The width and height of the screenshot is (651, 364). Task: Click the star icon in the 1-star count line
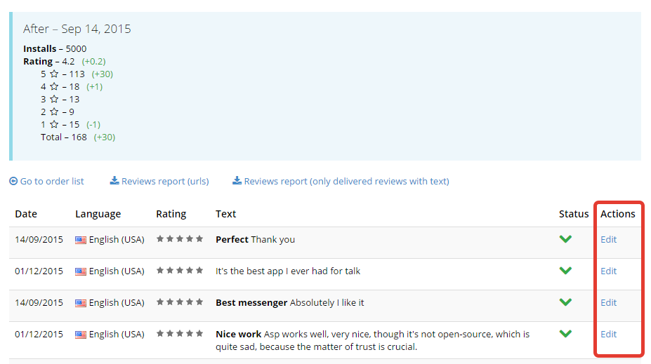[x=54, y=124]
